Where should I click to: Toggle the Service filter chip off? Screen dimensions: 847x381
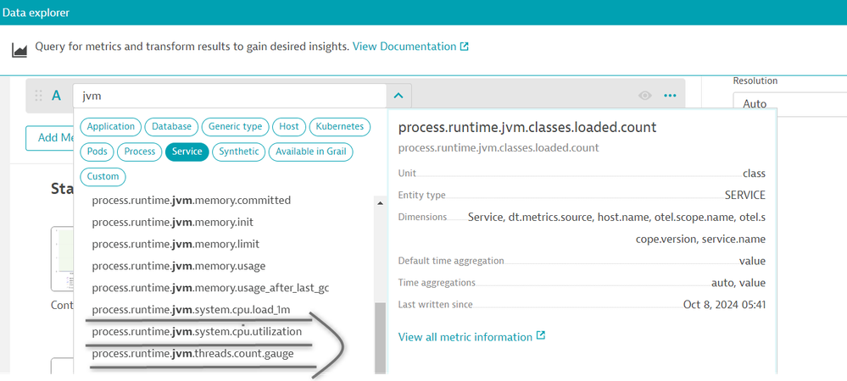click(x=187, y=152)
